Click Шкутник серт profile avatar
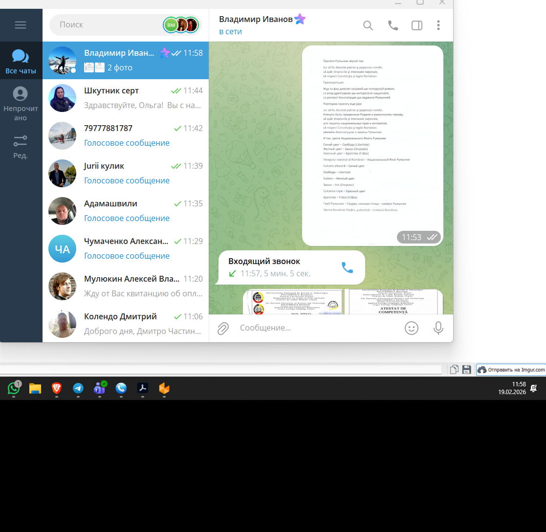This screenshot has width=546, height=532. pos(63,98)
